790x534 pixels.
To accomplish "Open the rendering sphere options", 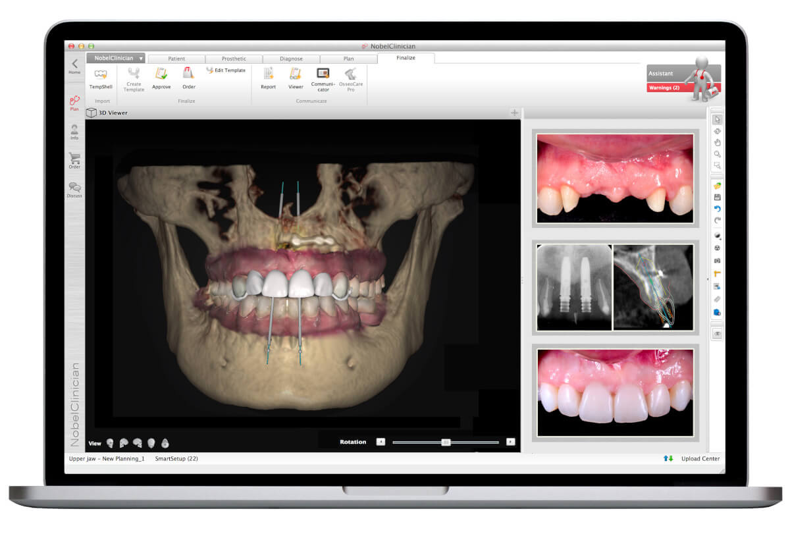I will (x=717, y=236).
